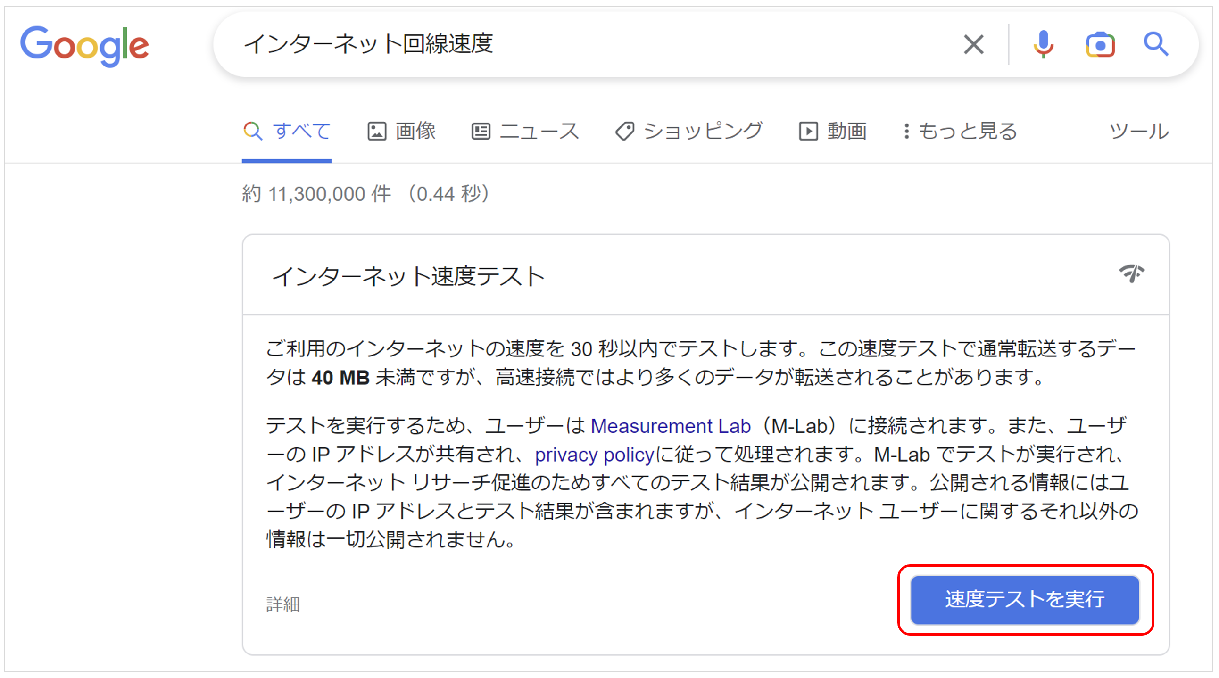The height and width of the screenshot is (678, 1219).
Task: Open the ツール options
Action: click(1139, 131)
